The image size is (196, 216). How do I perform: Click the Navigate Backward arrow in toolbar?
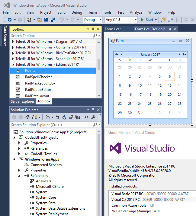tap(10, 20)
